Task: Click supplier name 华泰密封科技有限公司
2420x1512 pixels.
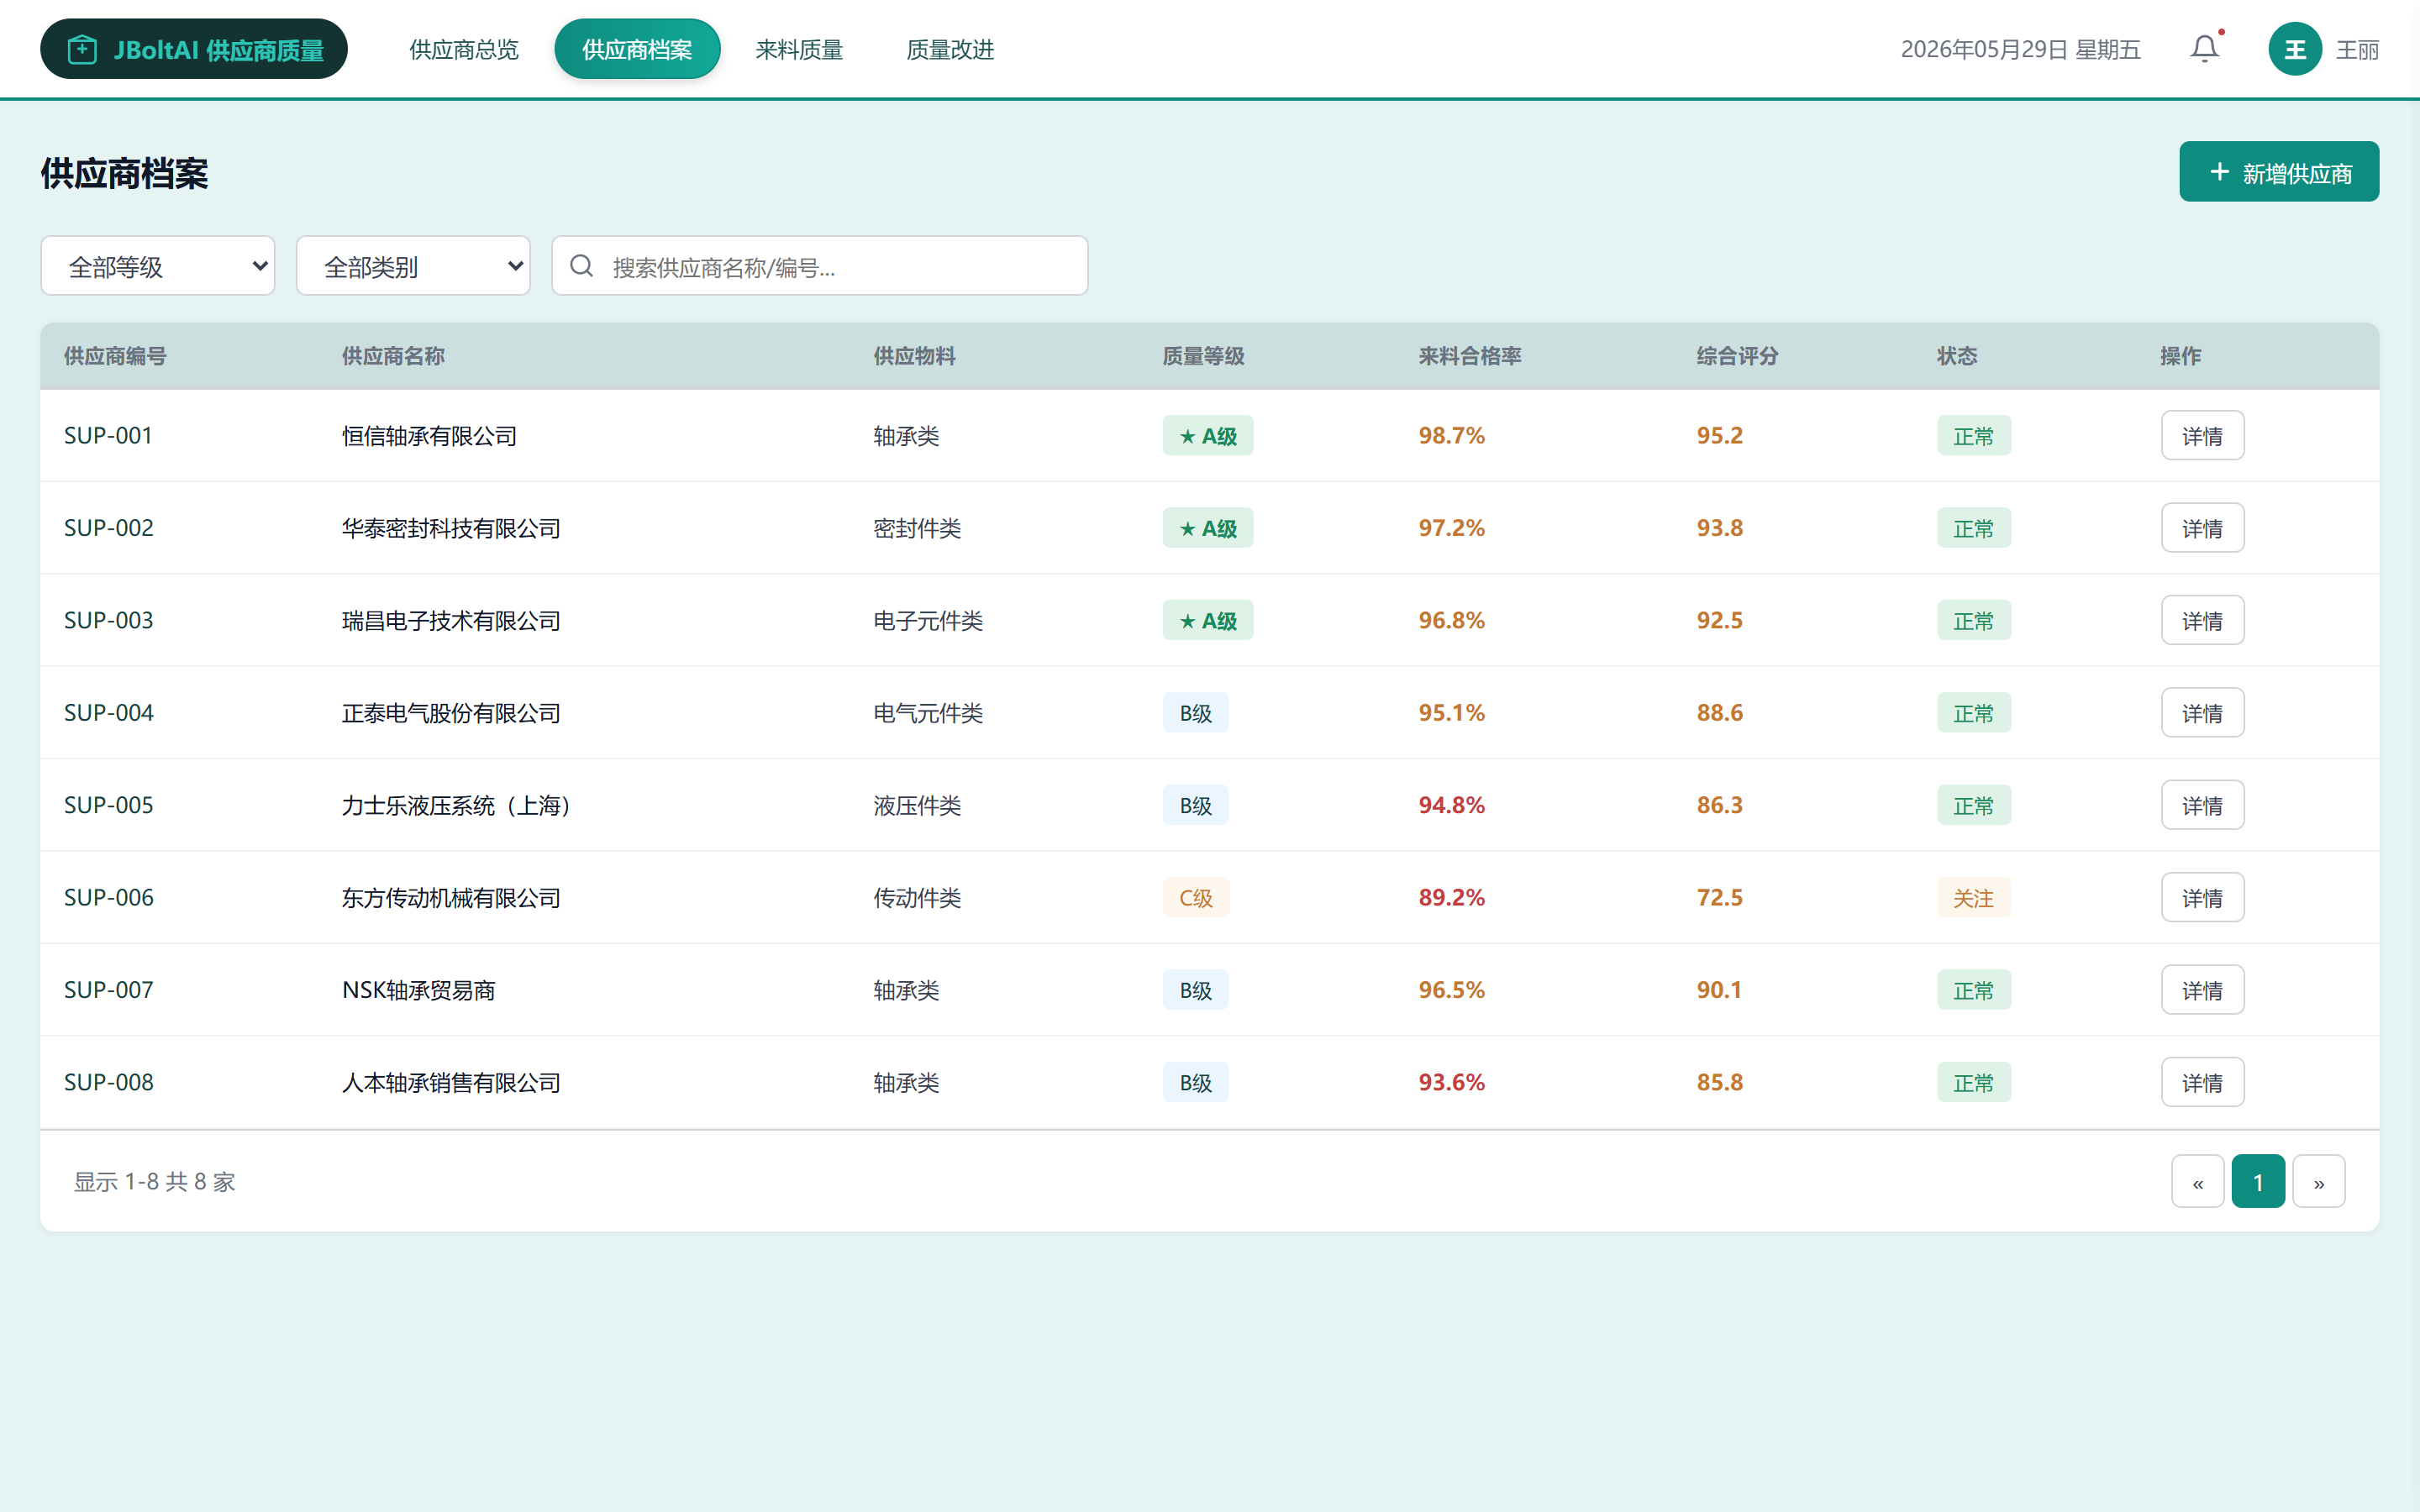Action: [451, 528]
